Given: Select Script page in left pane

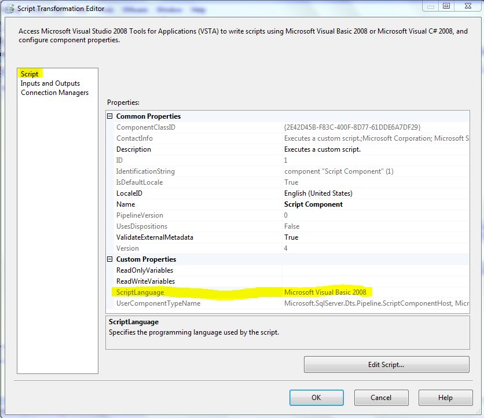Looking at the screenshot, I should [x=30, y=74].
